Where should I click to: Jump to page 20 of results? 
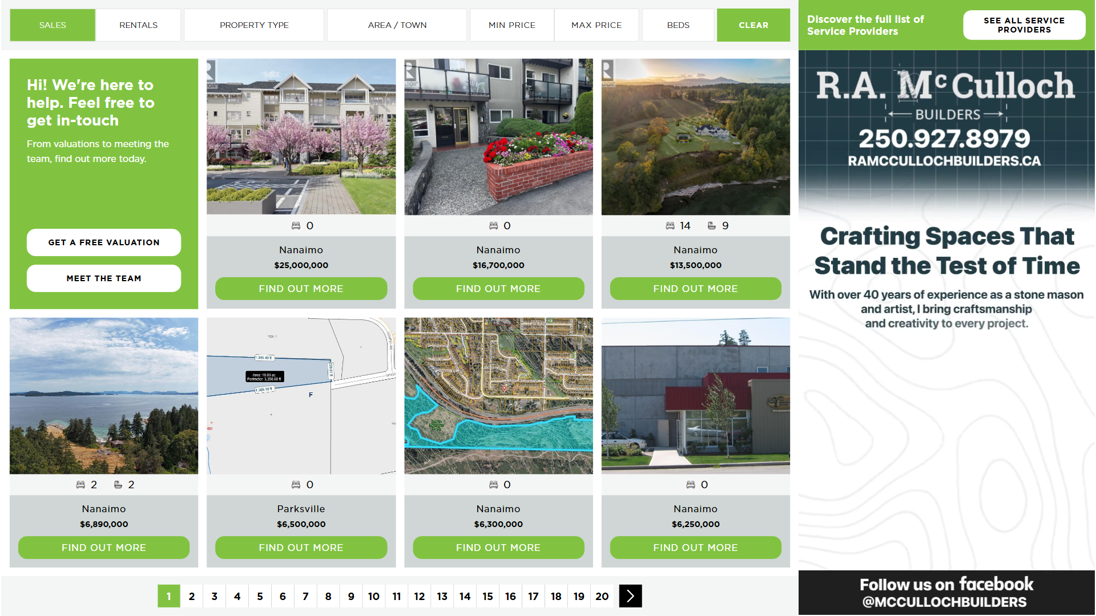tap(602, 596)
